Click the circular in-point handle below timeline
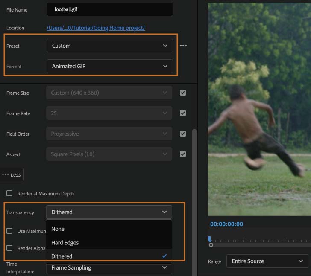Viewport: 311px width, 276px height. coord(211,245)
